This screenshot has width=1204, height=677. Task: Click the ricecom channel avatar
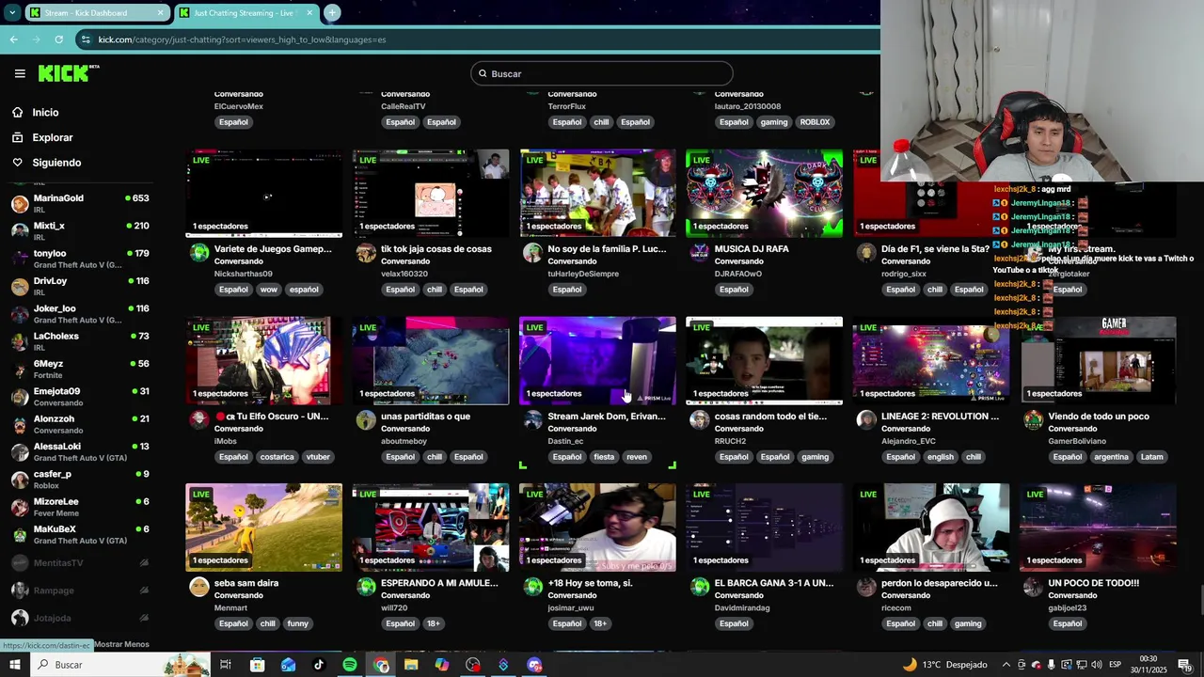[x=866, y=587]
